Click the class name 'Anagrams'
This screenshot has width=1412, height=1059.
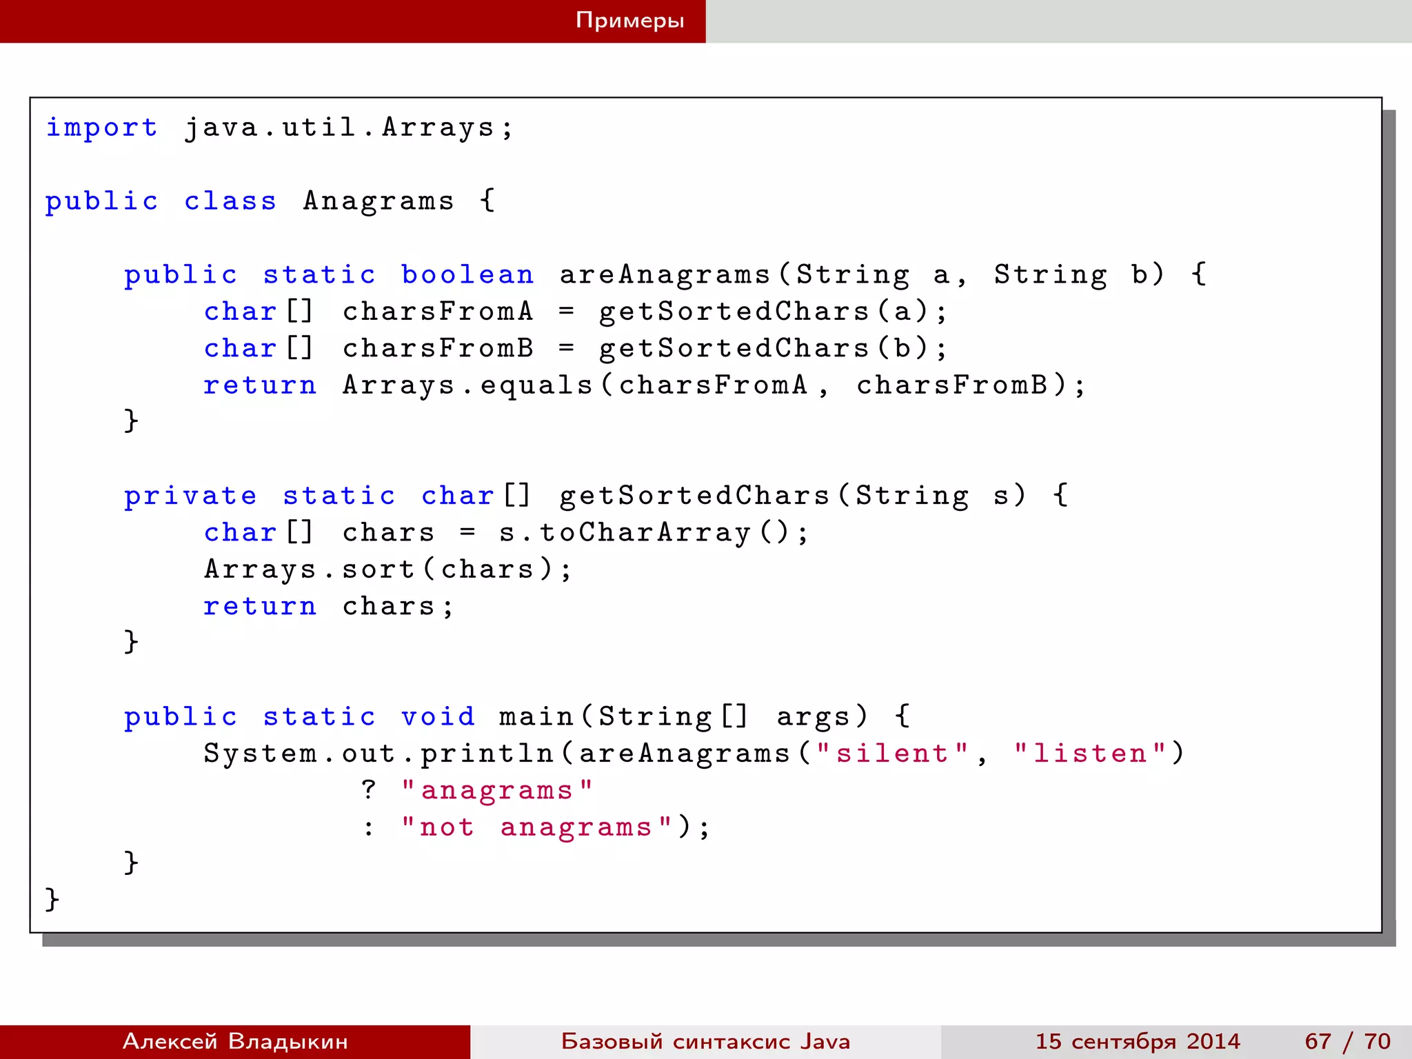click(379, 201)
